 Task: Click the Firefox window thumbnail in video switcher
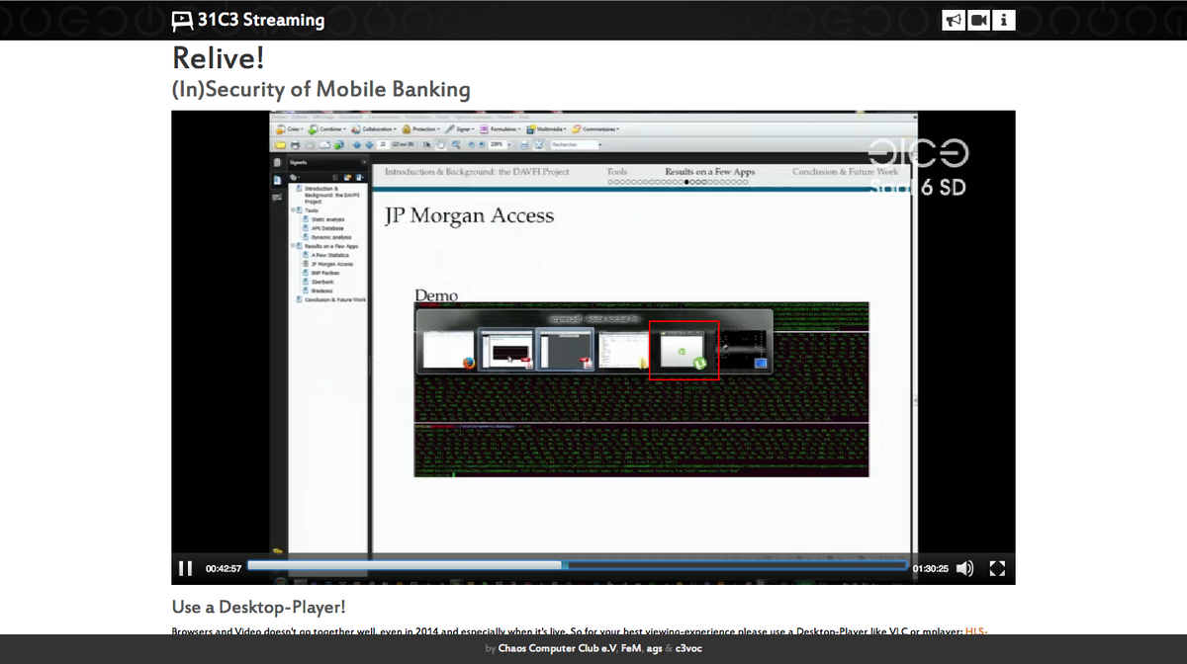(450, 349)
